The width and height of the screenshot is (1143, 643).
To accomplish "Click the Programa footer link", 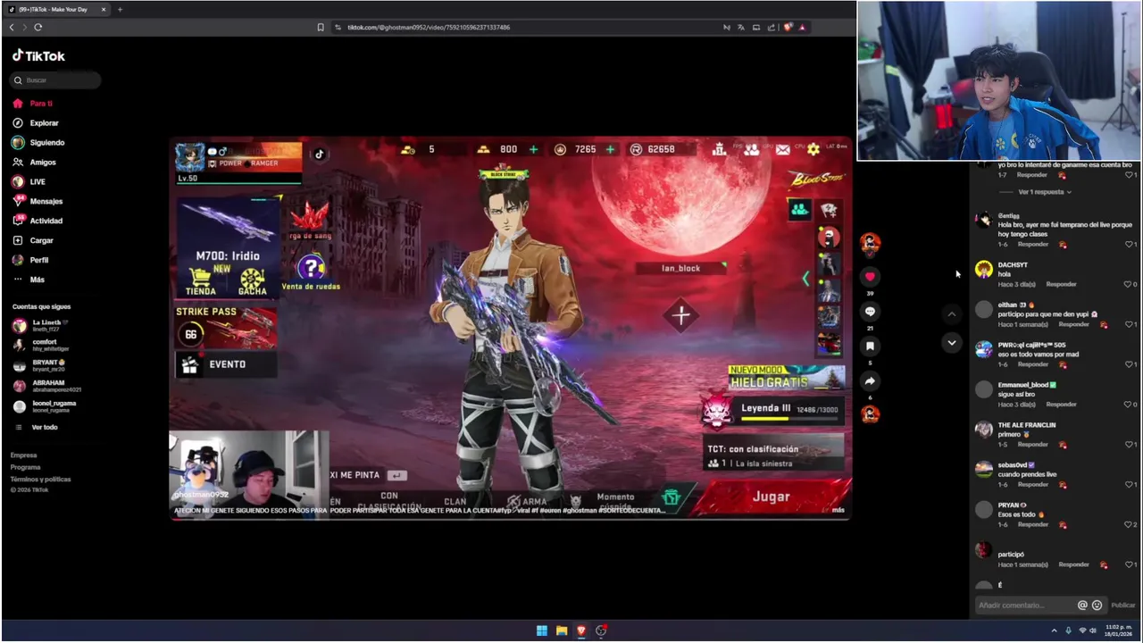I will point(26,467).
